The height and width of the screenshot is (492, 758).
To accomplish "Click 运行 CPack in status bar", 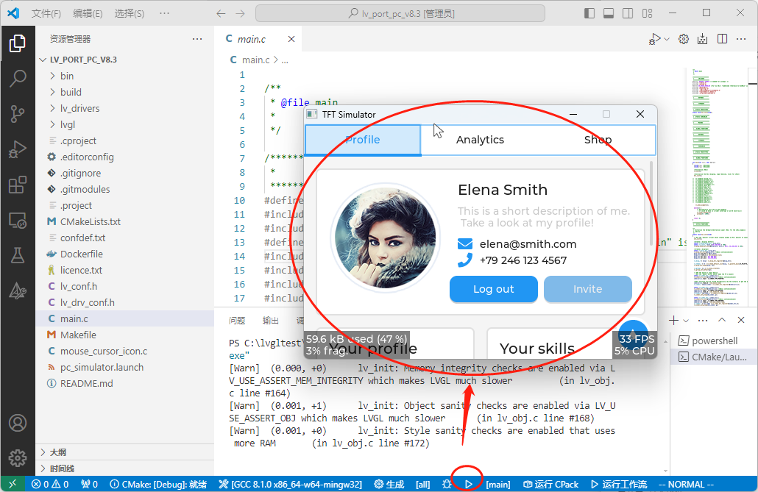I will [x=550, y=484].
